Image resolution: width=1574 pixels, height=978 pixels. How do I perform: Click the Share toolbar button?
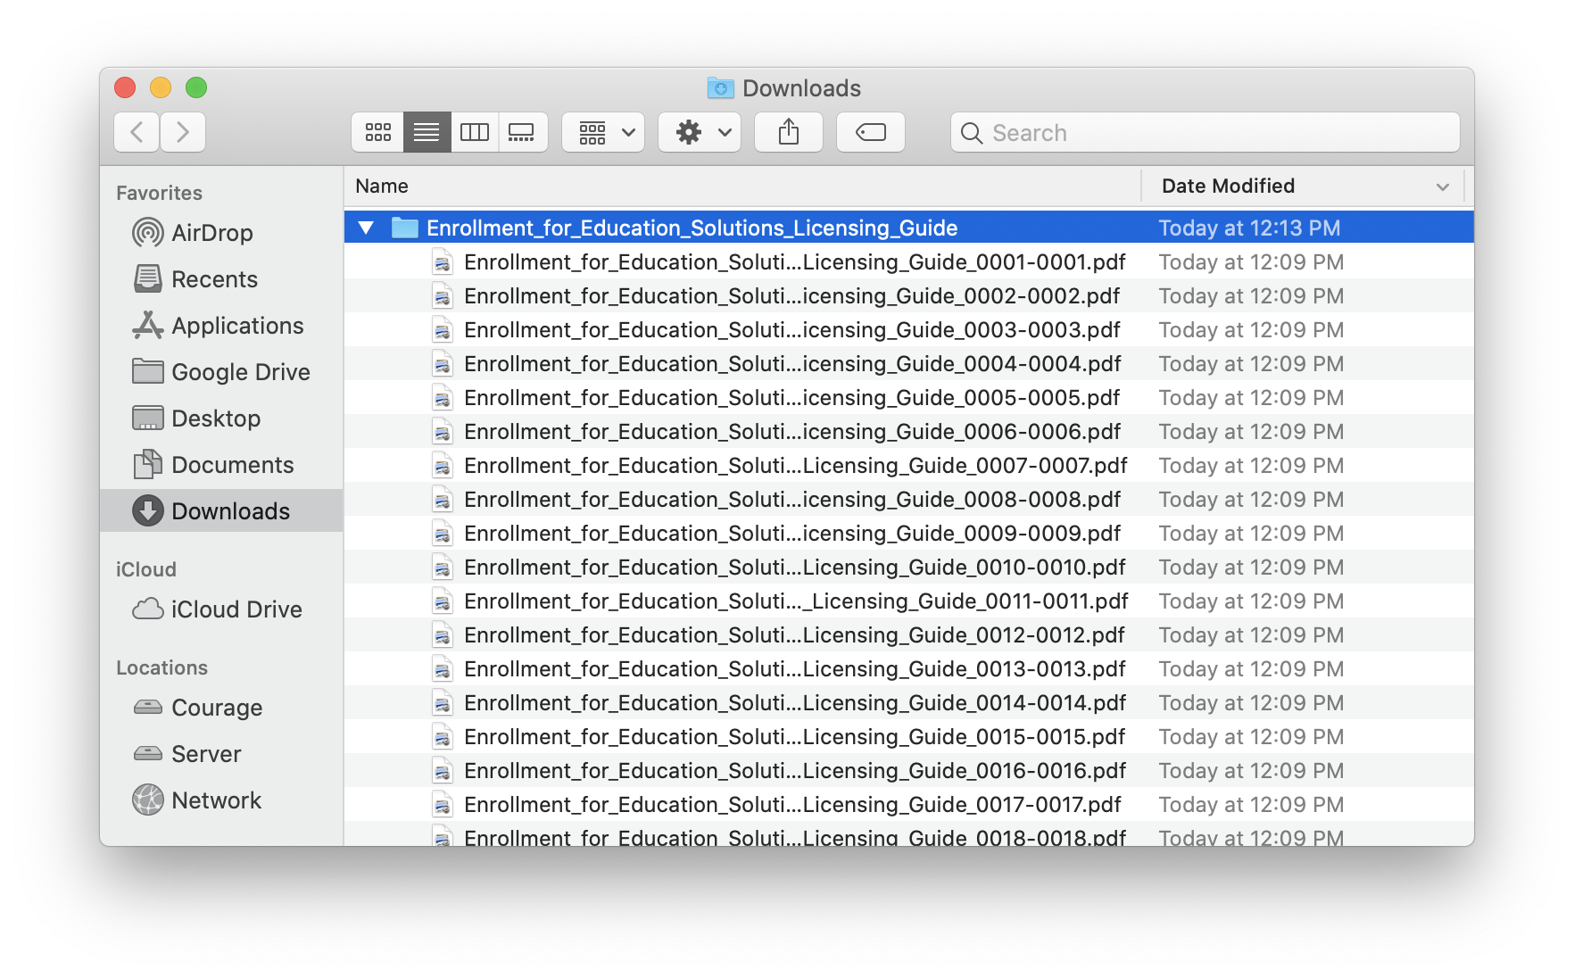click(x=789, y=133)
